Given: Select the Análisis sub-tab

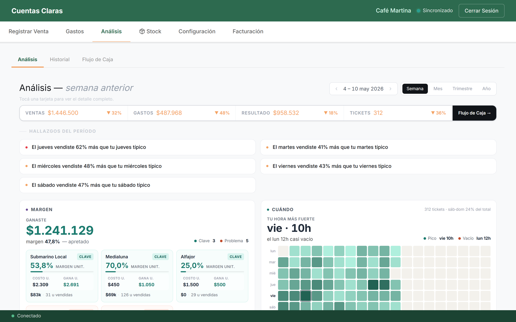Looking at the screenshot, I should pos(27,59).
